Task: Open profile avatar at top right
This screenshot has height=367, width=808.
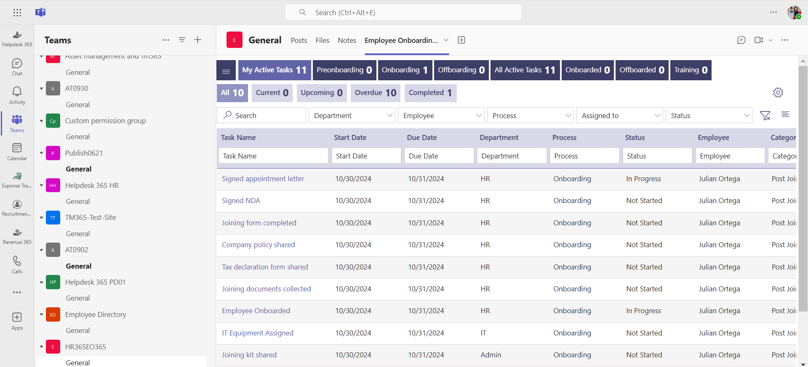Action: (x=794, y=13)
